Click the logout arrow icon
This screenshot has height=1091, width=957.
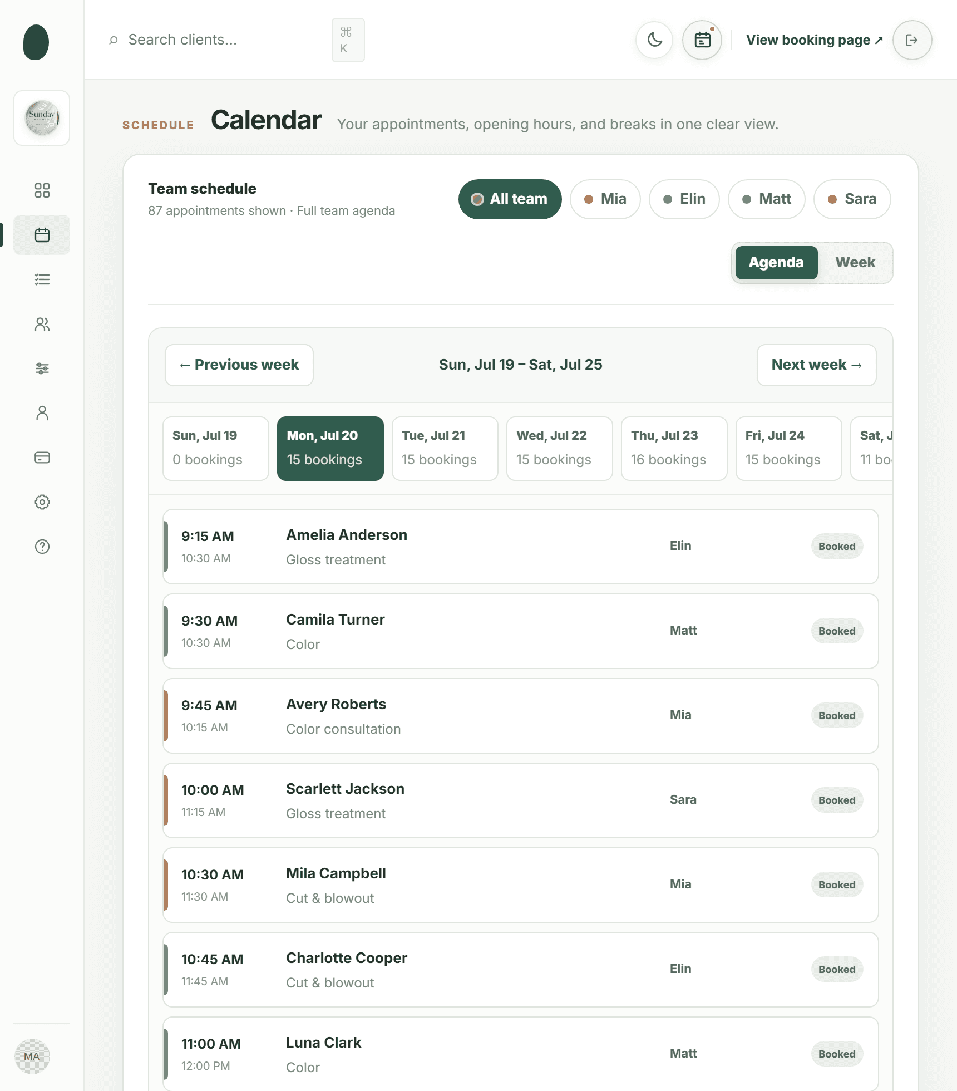coord(912,40)
